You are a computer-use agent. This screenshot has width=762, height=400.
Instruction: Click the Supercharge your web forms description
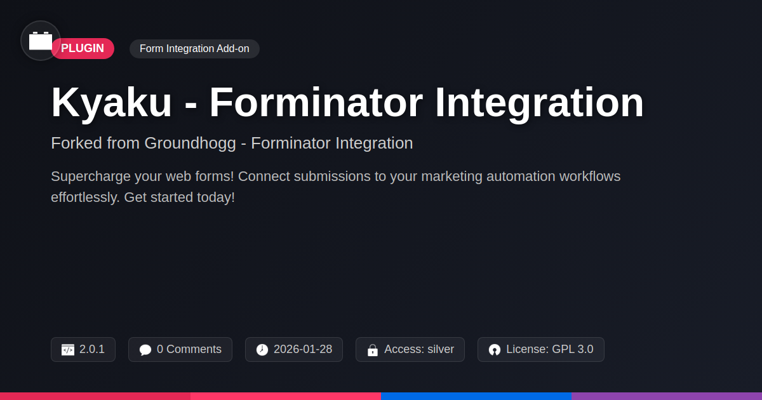click(x=336, y=187)
